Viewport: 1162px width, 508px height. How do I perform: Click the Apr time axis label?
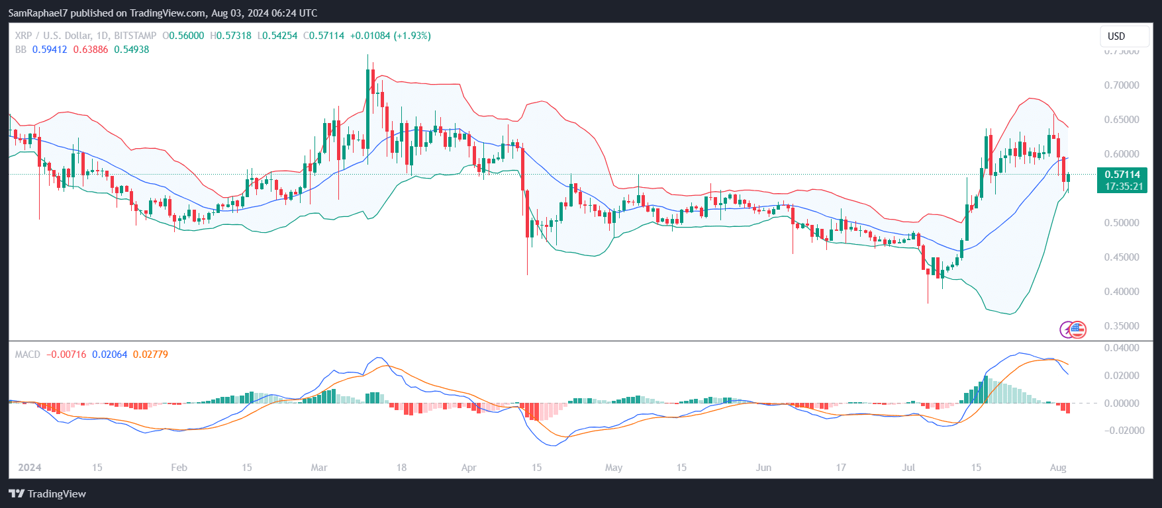(x=469, y=468)
